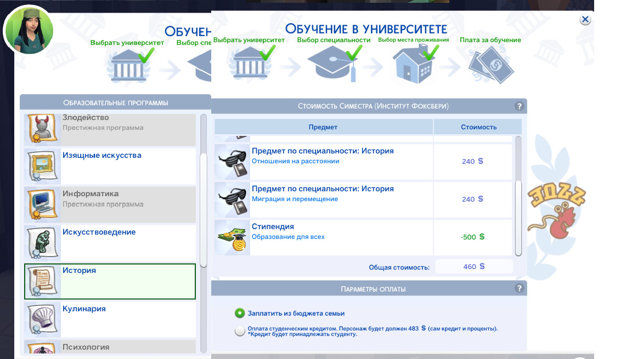
Task: Click the Искусствоведение statue icon
Action: coord(42,243)
